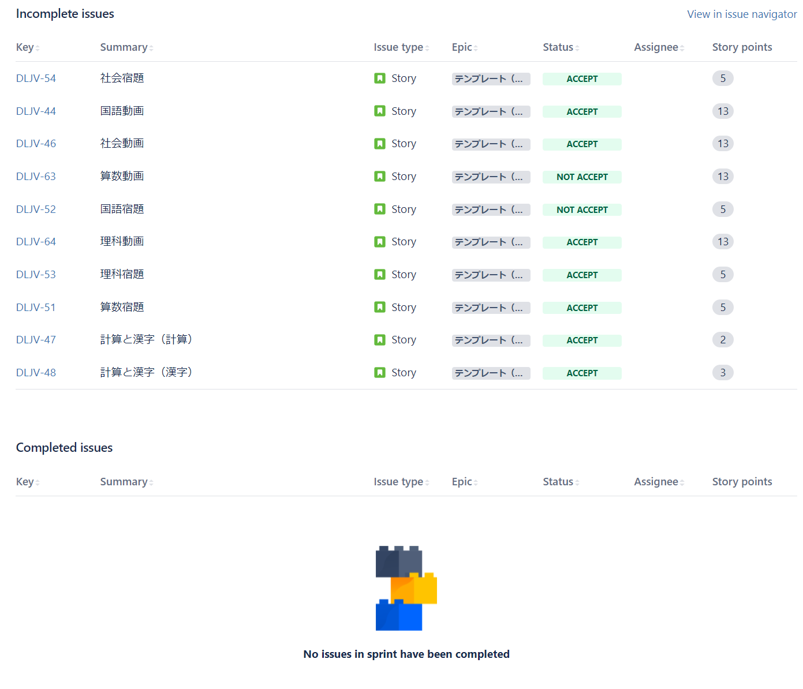Click the Story icon in DLJV-63 row
803x689 pixels.
coord(379,177)
